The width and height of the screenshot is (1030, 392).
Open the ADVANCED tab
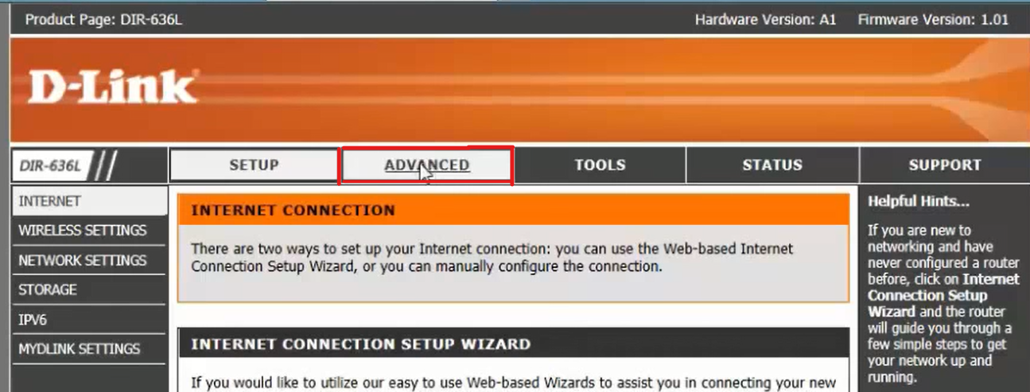pyautogui.click(x=426, y=165)
